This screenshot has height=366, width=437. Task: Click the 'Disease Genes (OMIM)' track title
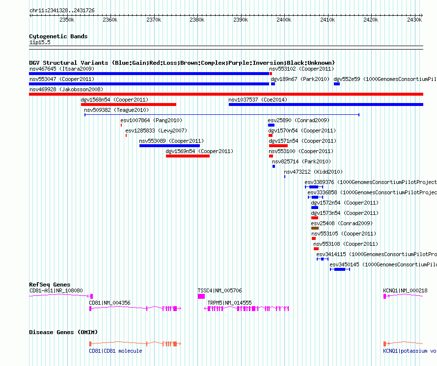[63, 332]
